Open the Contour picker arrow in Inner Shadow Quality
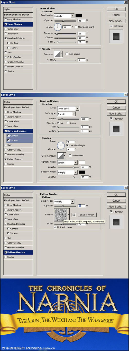Viewport: 129px width, 351px height. point(61,54)
